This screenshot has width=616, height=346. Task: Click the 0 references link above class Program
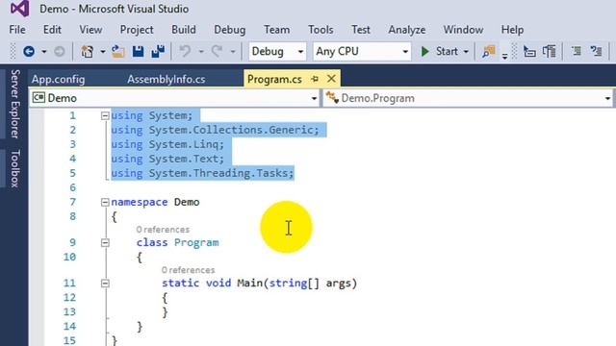pyautogui.click(x=163, y=230)
